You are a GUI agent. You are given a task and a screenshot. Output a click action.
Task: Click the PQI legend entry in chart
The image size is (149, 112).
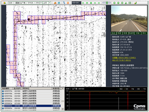coord(132,89)
